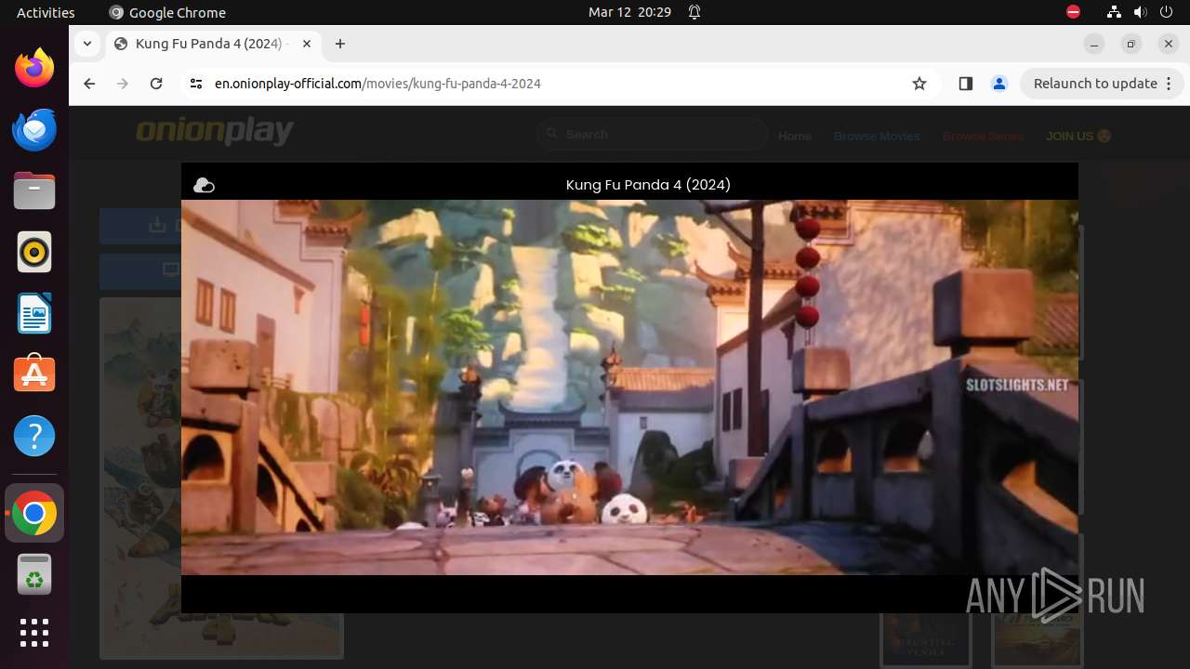The image size is (1190, 669).
Task: Open the Chrome side panel
Action: click(x=965, y=84)
